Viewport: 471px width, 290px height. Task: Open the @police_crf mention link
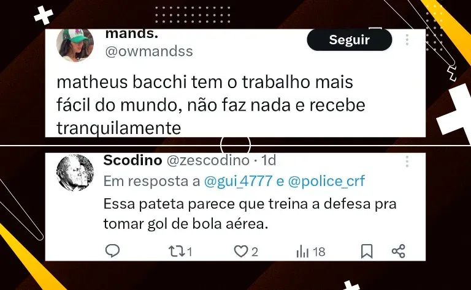326,181
